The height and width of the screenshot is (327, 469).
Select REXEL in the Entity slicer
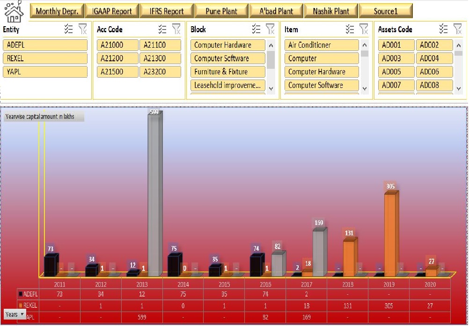(45, 58)
